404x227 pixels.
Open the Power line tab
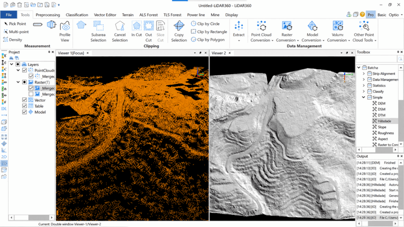click(196, 15)
